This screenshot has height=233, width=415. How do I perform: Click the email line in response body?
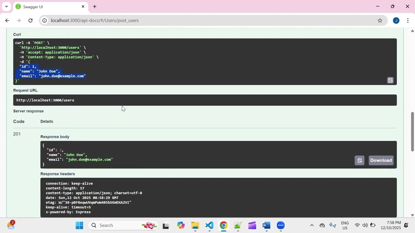(x=80, y=160)
